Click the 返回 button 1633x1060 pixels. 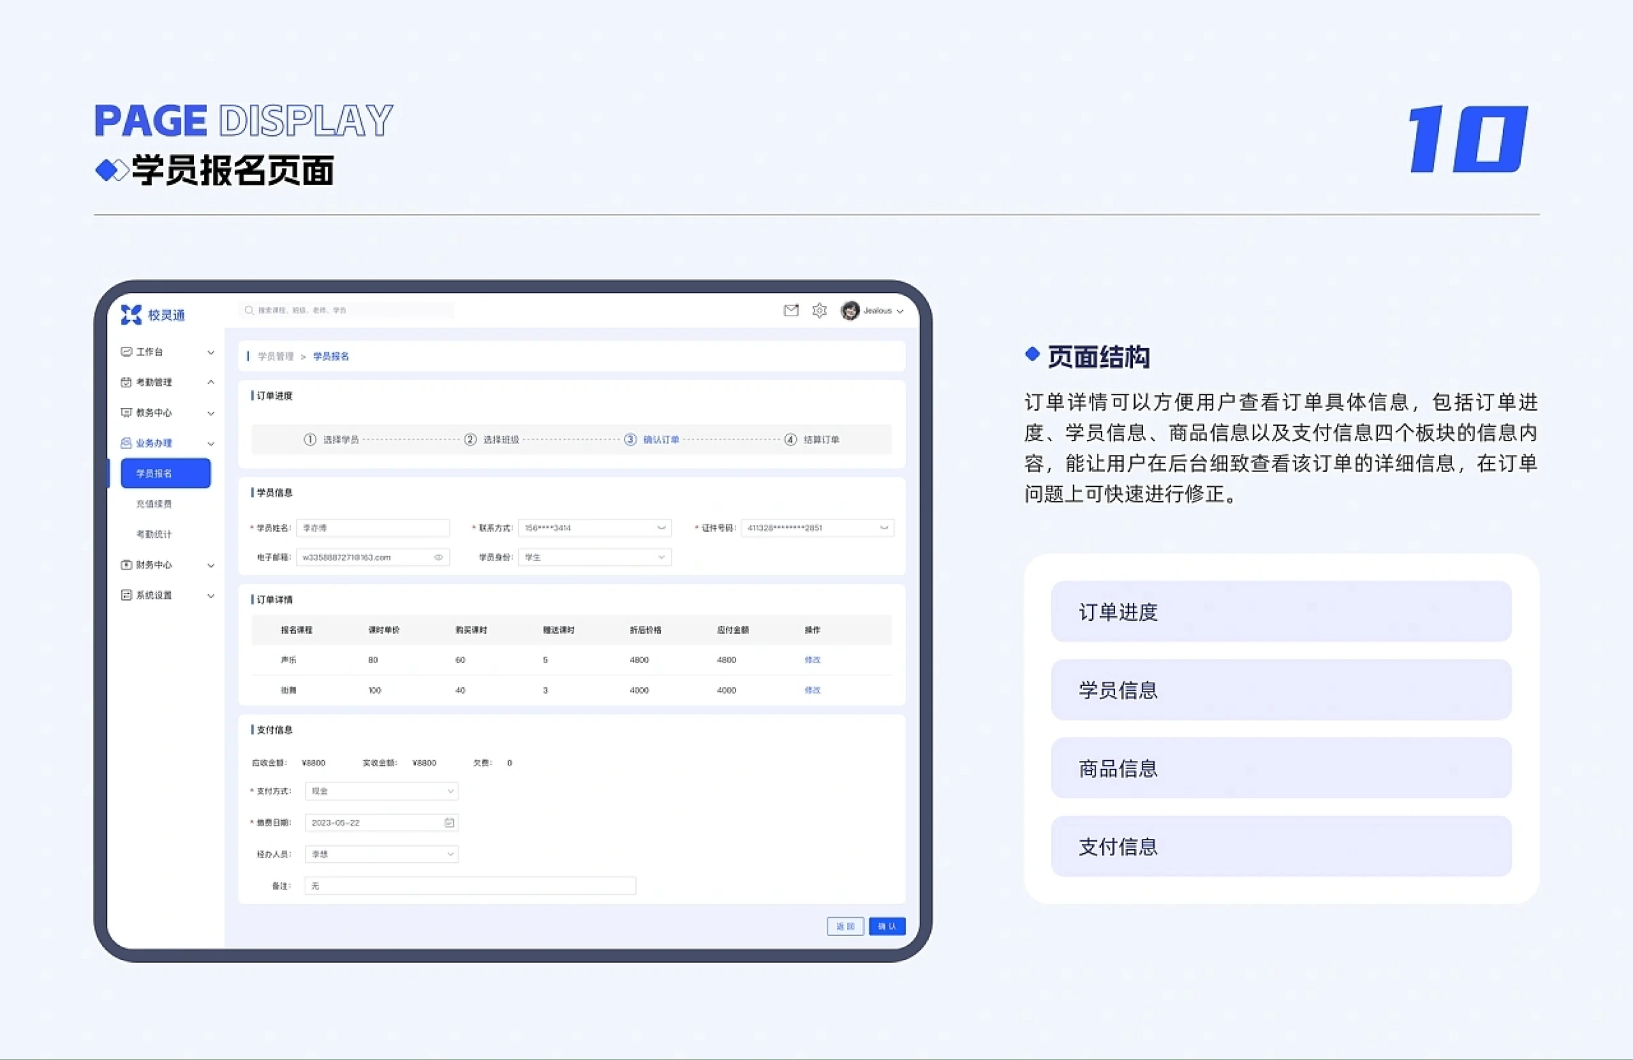tap(845, 926)
